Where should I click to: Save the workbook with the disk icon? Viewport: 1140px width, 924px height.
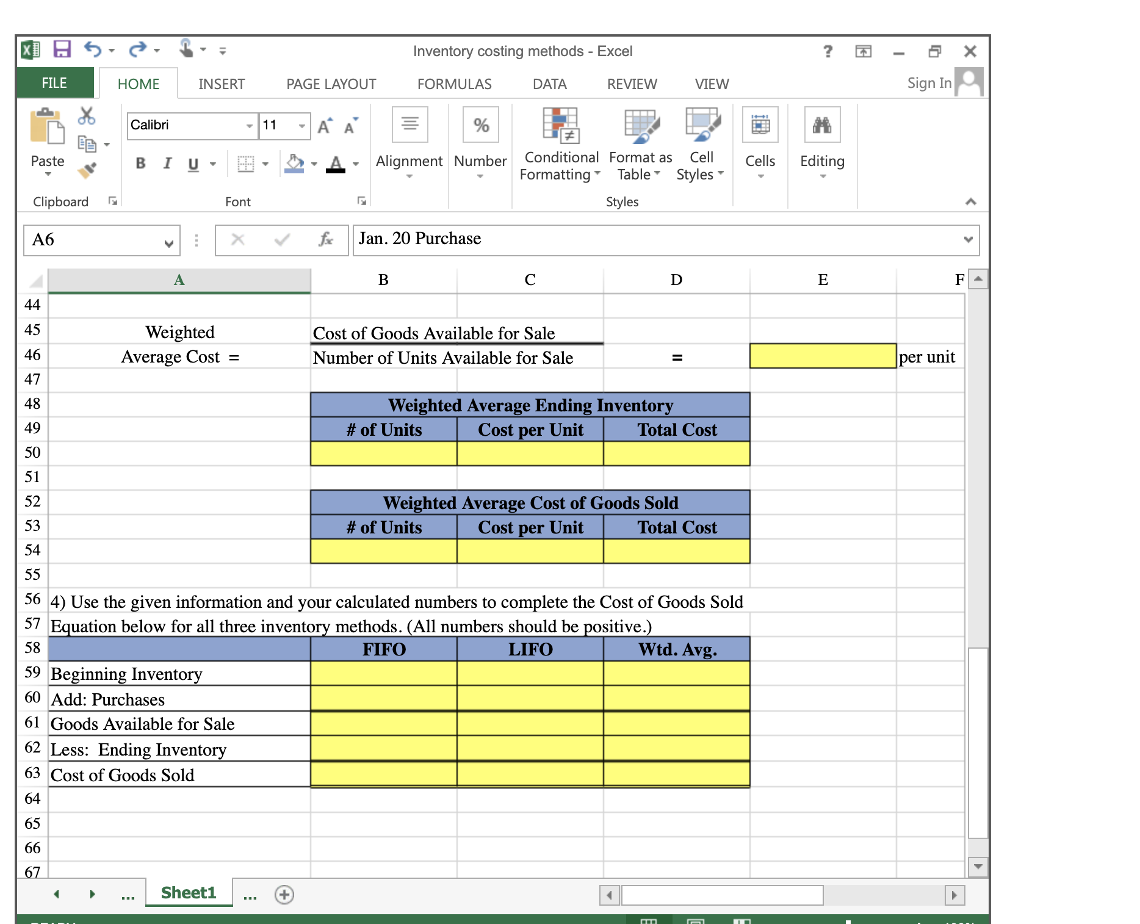[x=63, y=51]
